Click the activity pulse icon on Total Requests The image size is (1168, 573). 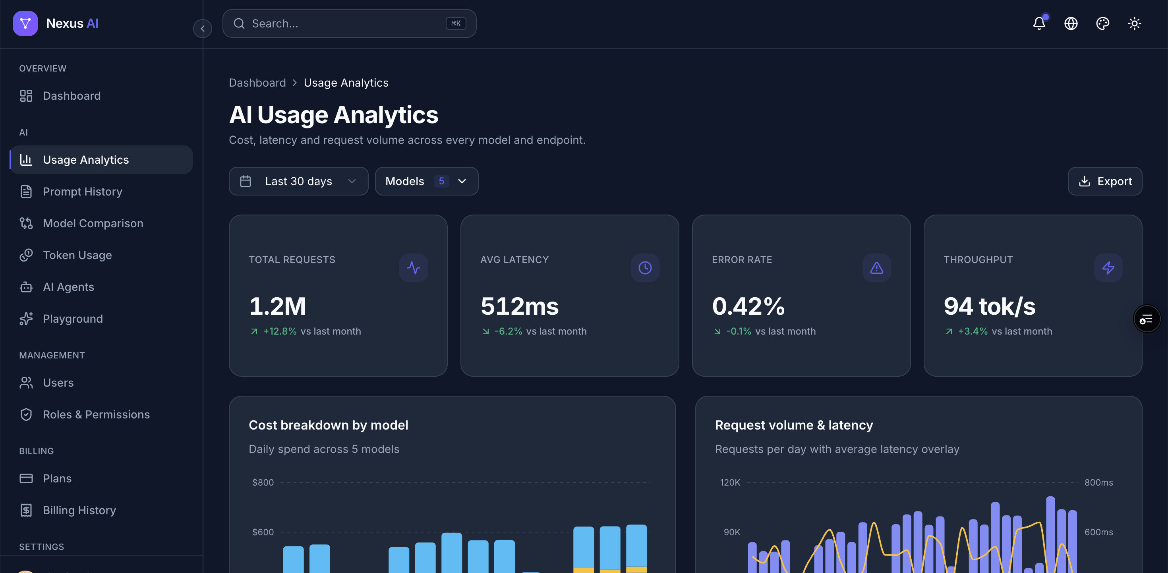[413, 268]
